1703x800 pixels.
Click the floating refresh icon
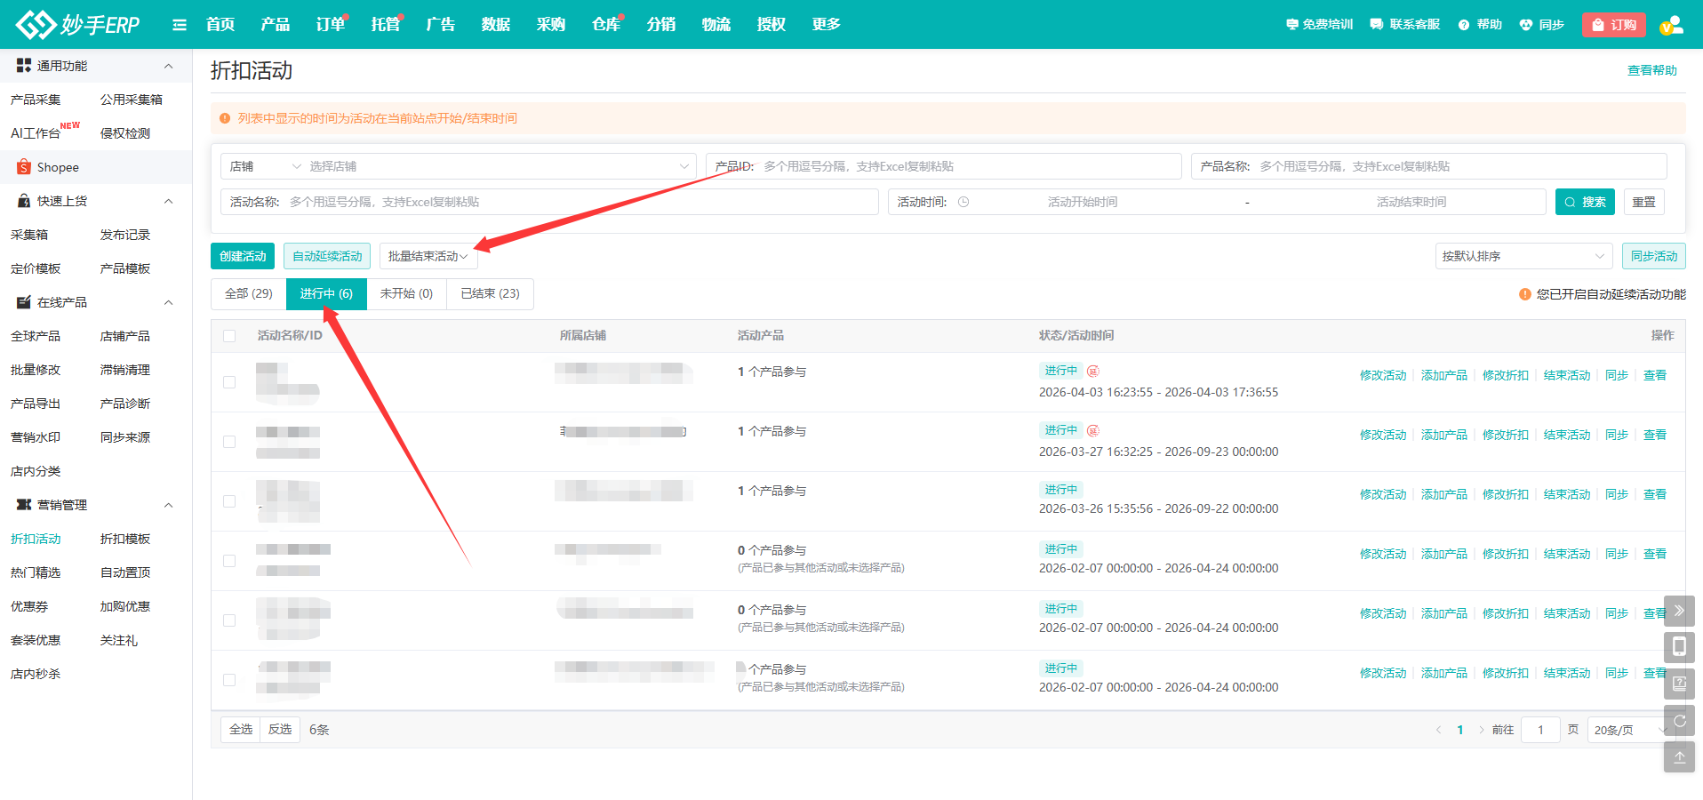click(1679, 721)
